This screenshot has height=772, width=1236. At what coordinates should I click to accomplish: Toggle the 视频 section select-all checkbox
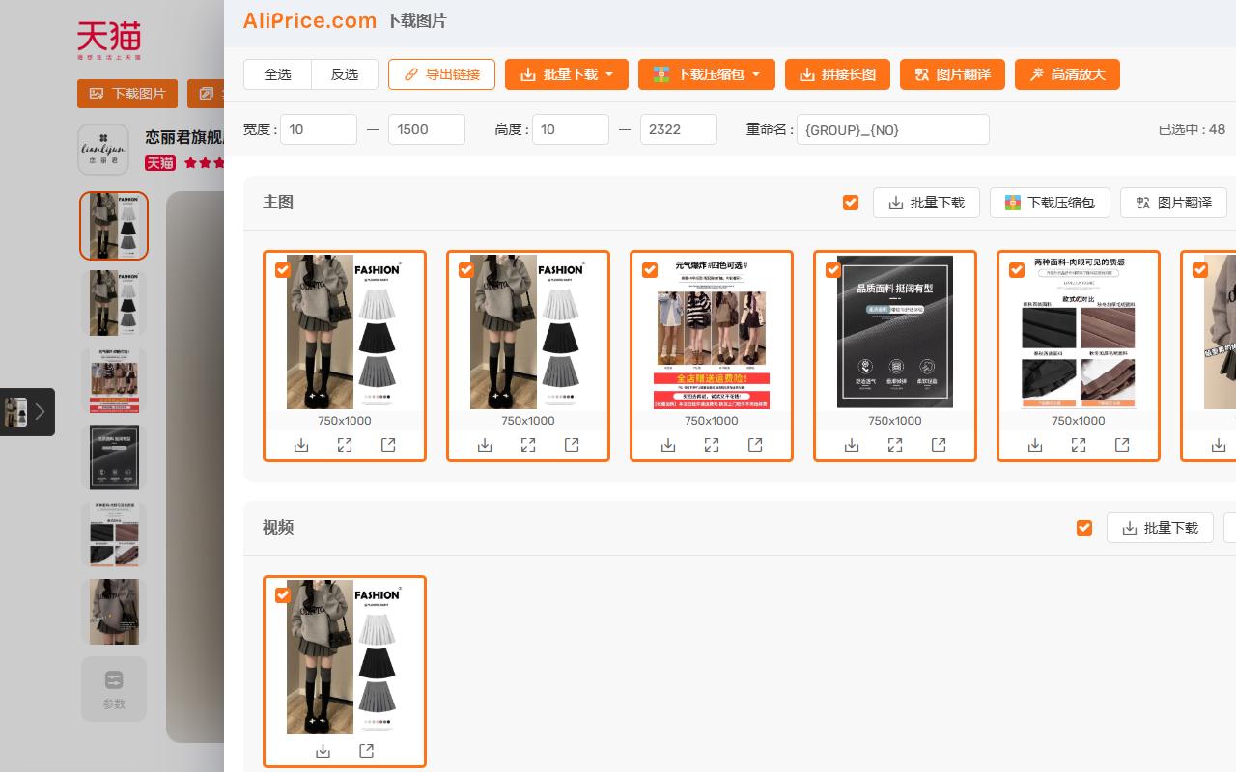[x=1084, y=528]
